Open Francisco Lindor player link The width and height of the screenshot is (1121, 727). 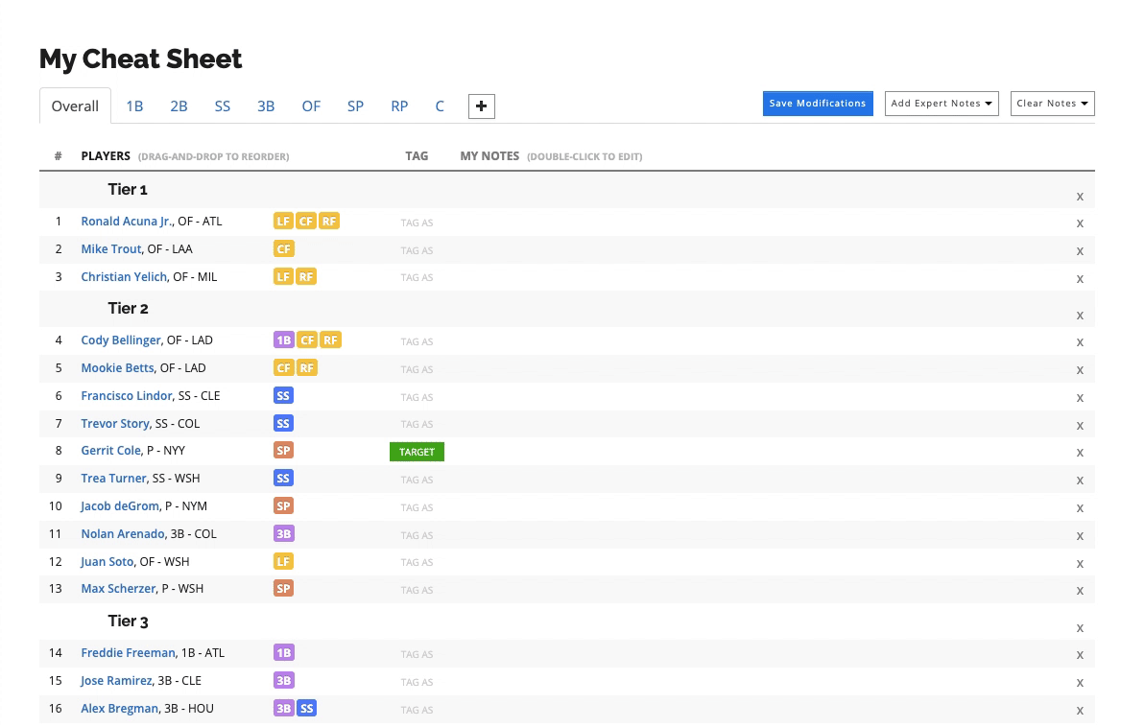pyautogui.click(x=127, y=396)
